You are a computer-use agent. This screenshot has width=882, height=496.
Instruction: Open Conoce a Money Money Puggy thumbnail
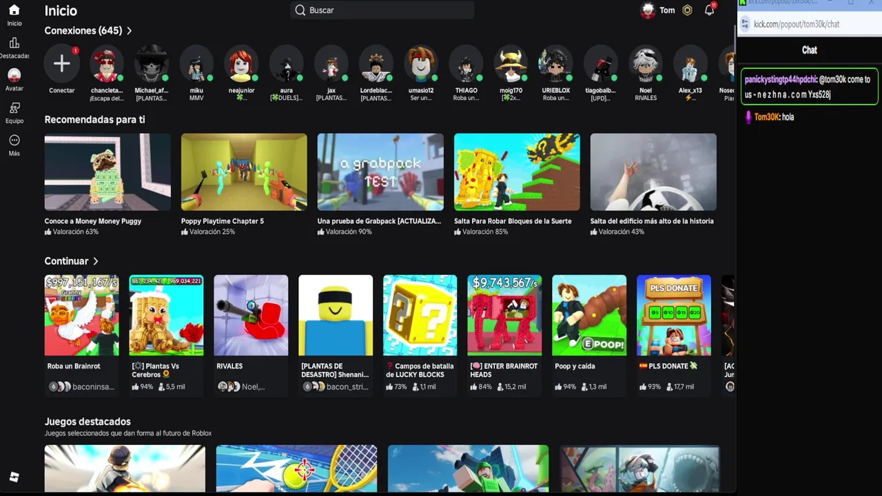[x=107, y=172]
